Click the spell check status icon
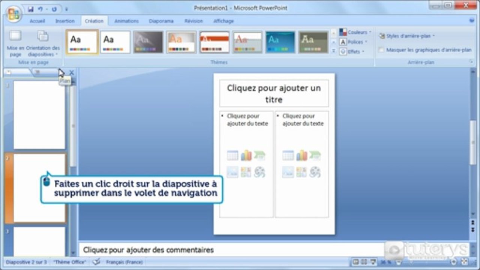The width and height of the screenshot is (480, 270). coord(96,262)
